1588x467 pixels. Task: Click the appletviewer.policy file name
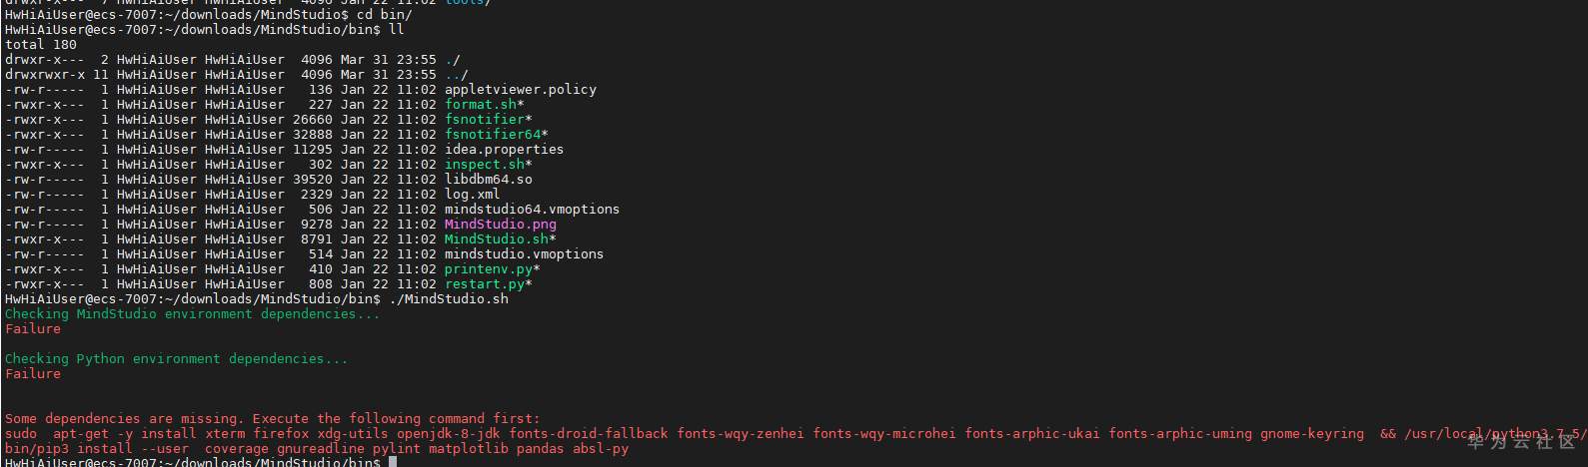click(520, 90)
